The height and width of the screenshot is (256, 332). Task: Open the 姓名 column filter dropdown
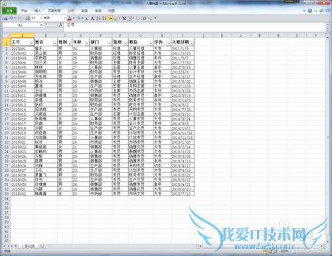point(55,43)
